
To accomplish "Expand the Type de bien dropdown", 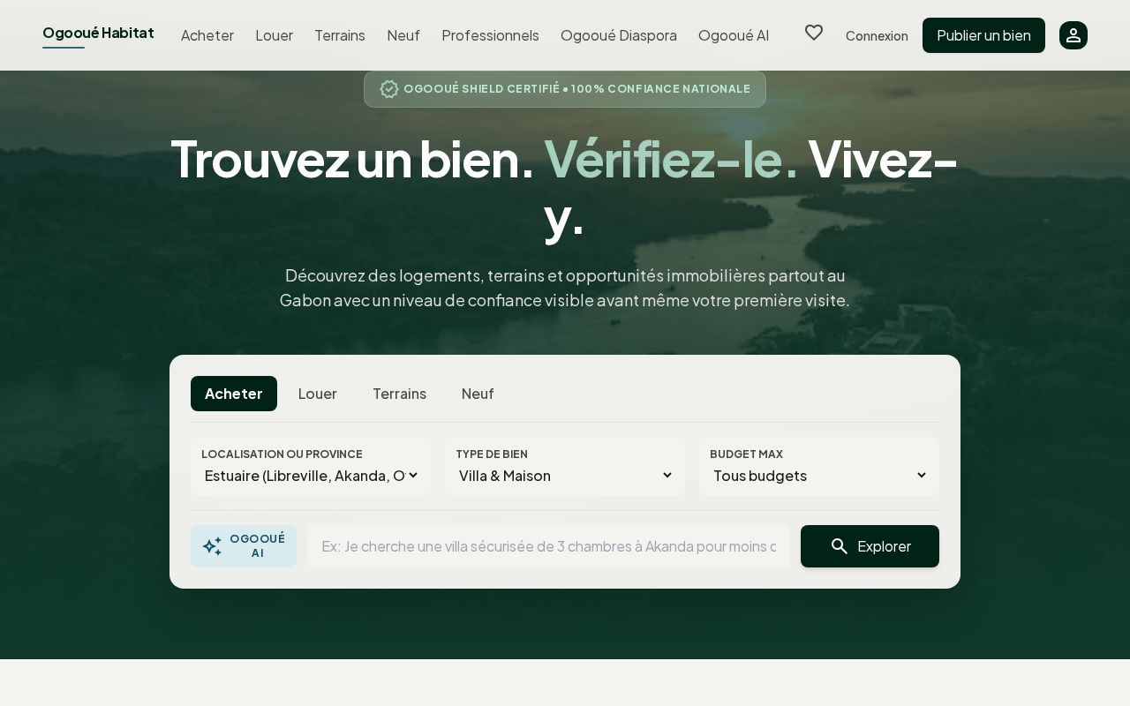I will (565, 475).
